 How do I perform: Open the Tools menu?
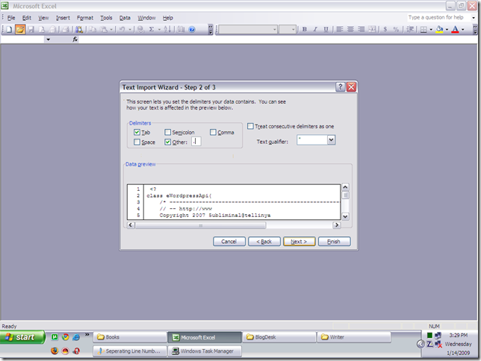pos(106,18)
